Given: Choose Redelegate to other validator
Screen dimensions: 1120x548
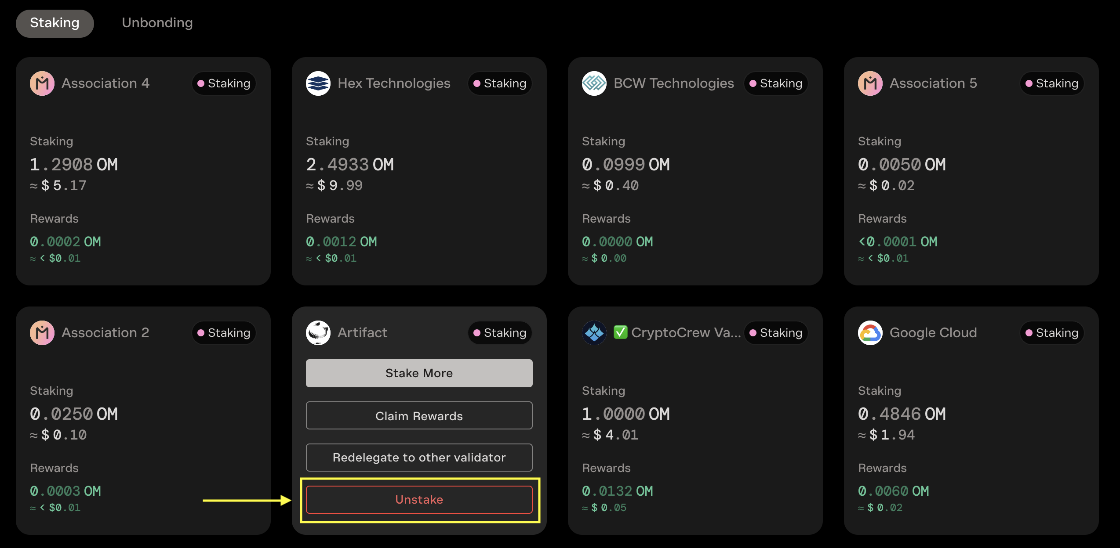Looking at the screenshot, I should [x=419, y=458].
